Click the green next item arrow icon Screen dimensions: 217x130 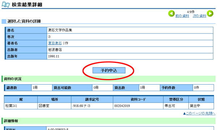(x=210, y=14)
